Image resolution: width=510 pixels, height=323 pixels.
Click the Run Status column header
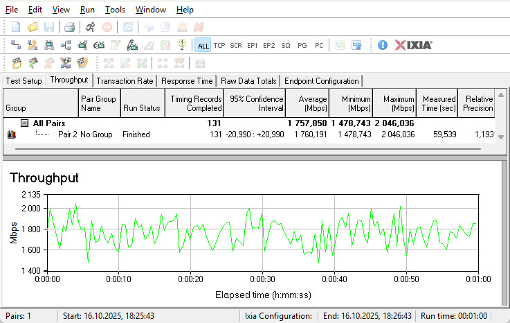(141, 108)
